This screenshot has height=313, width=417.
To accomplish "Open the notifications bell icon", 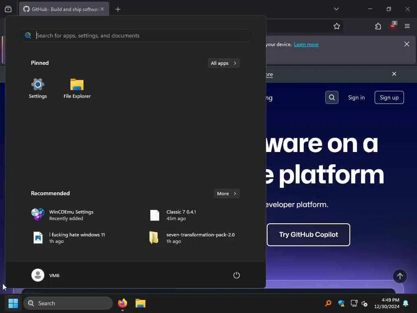I will (x=406, y=303).
